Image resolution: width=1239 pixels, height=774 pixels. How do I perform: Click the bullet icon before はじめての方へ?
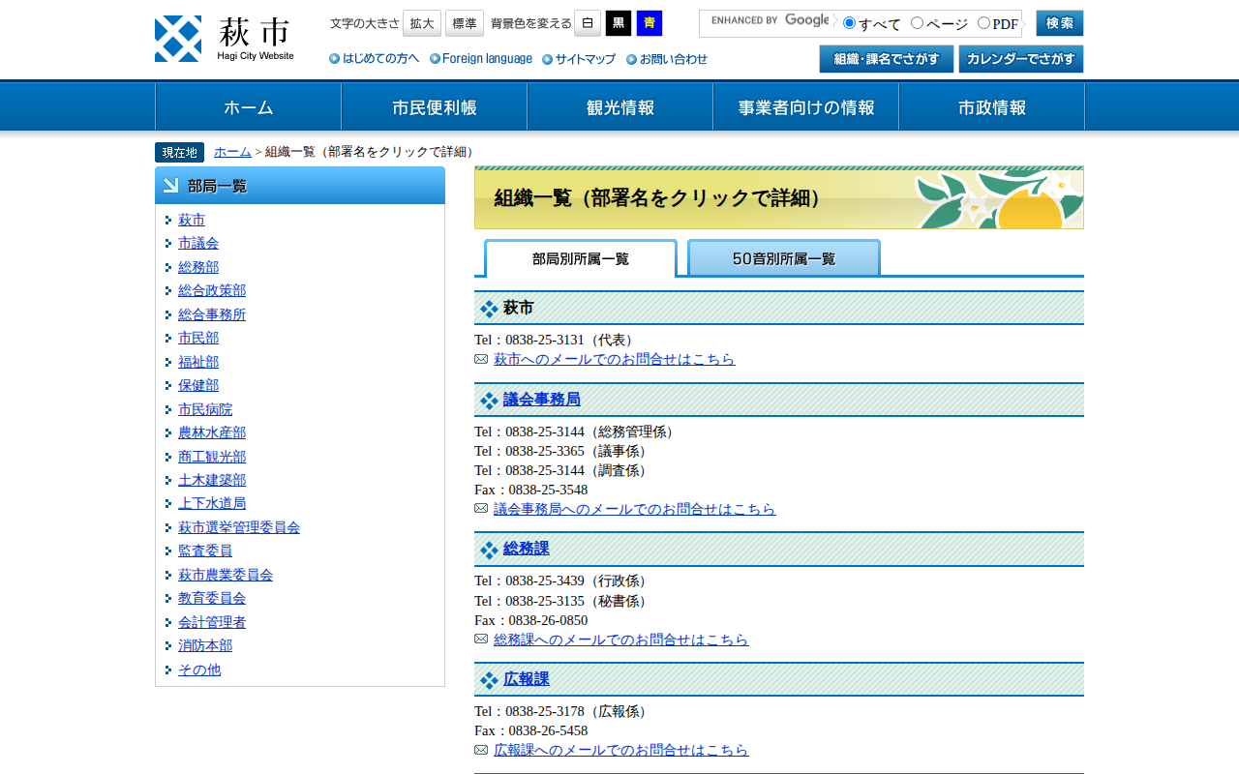(x=334, y=59)
